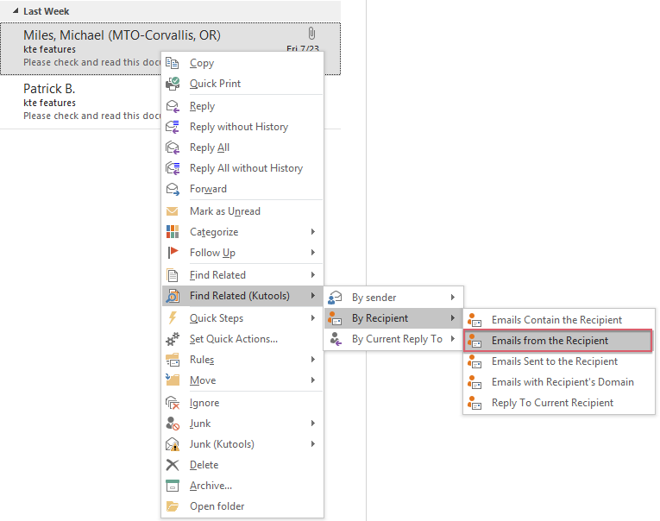Click the Move folder icon
The image size is (660, 521).
pyautogui.click(x=173, y=380)
